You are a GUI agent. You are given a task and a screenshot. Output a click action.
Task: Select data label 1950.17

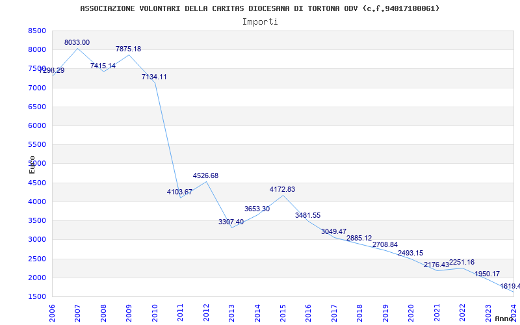[x=487, y=274]
